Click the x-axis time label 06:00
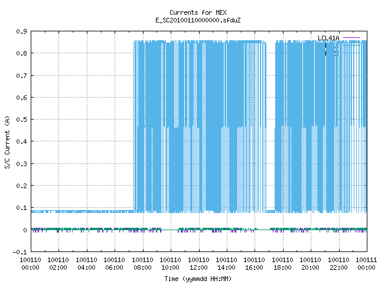 tap(114, 267)
